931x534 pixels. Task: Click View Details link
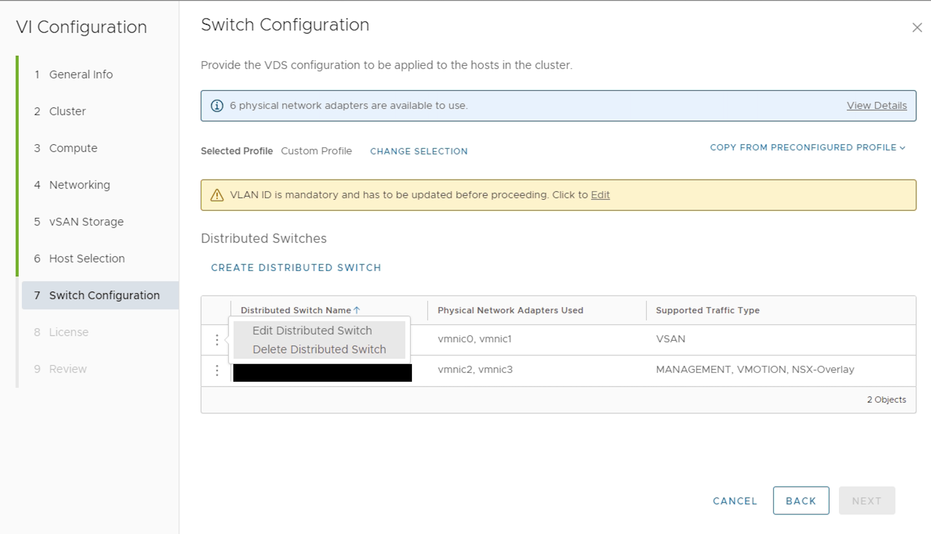click(877, 106)
